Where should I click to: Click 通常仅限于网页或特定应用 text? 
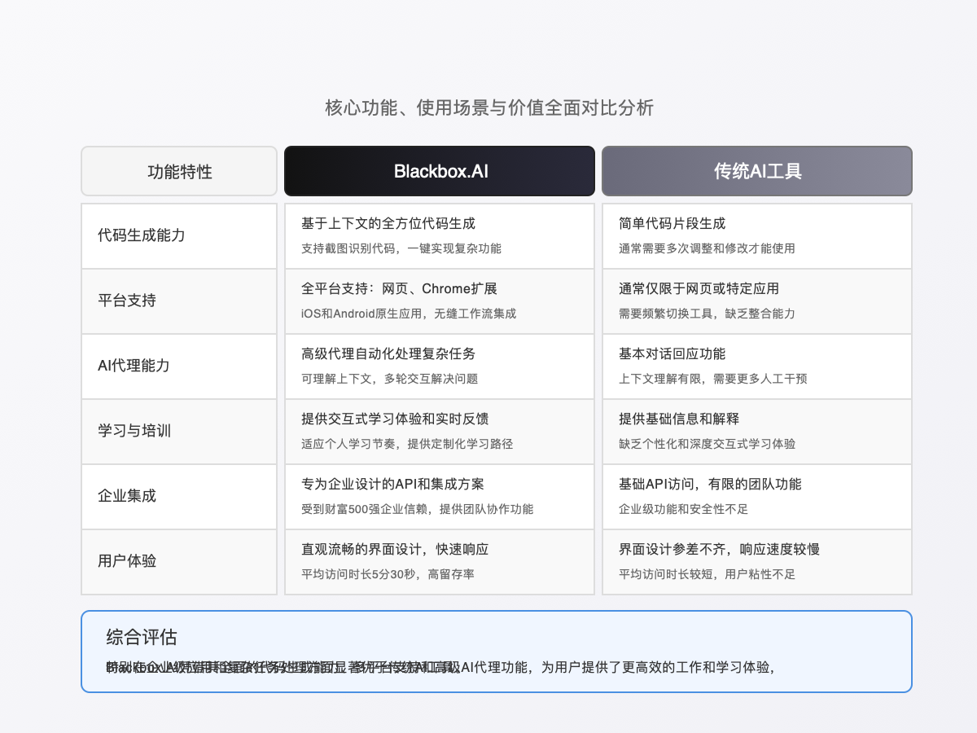click(x=699, y=288)
